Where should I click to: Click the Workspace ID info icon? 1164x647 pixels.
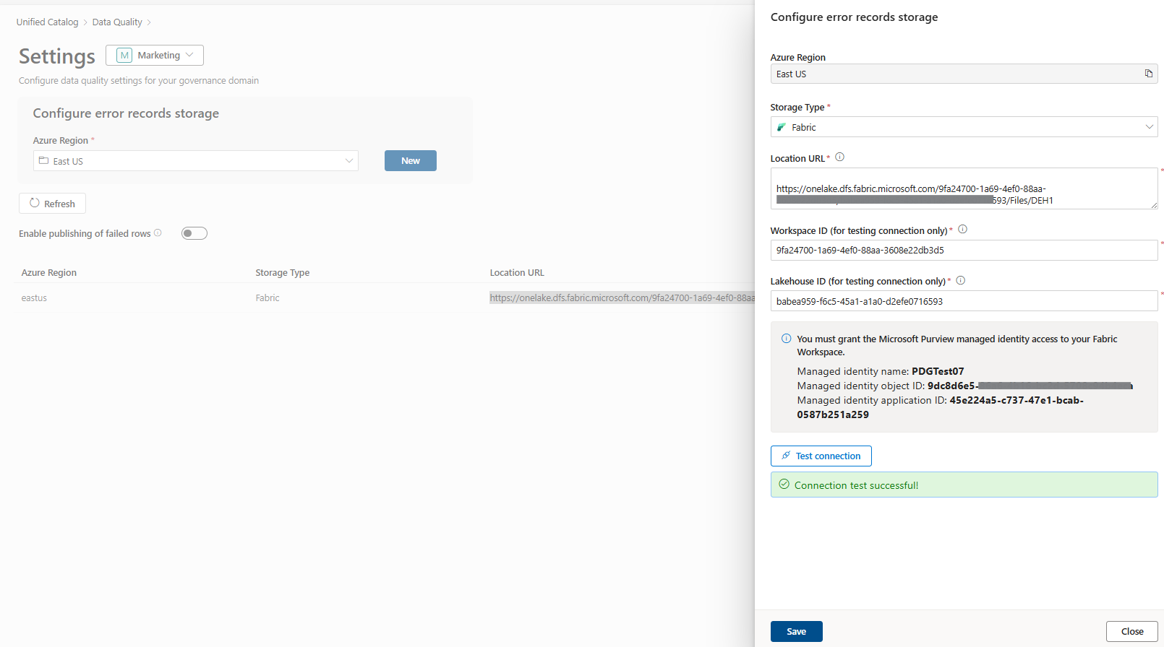point(962,230)
